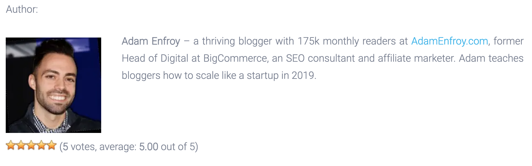532x166 pixels.
Task: Open Adam Enfroy's author photo
Action: (53, 85)
